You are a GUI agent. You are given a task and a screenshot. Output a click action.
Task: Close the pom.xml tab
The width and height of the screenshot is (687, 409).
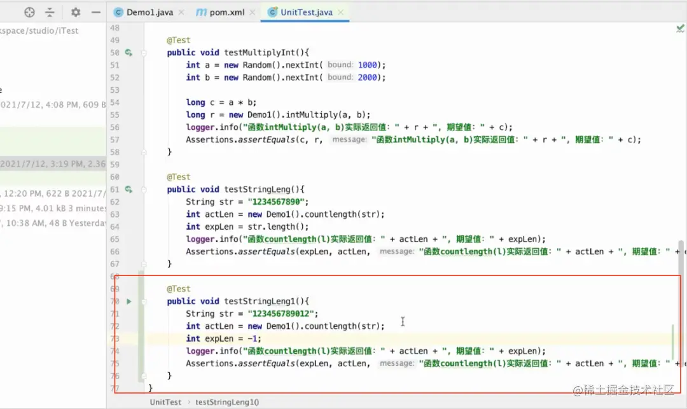pos(253,12)
